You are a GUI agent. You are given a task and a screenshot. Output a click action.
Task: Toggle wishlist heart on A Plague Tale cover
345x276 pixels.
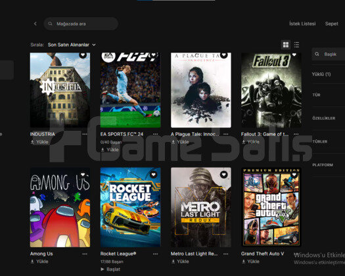click(x=224, y=55)
